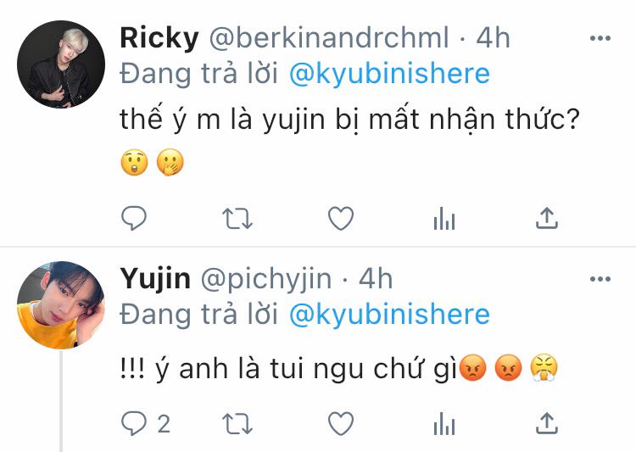
Task: Open @kyubinishere link in Yujin's reply
Action: coord(389,315)
